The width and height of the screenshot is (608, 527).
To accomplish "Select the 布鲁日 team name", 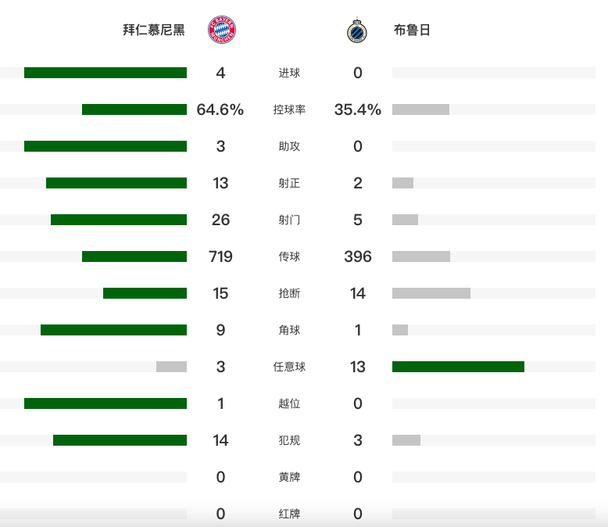I will (x=412, y=30).
